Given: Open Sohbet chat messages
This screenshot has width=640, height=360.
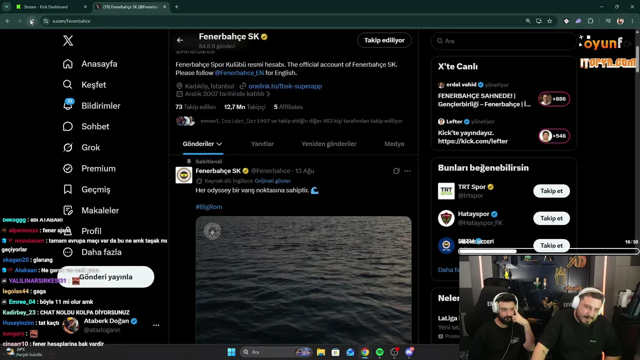Looking at the screenshot, I should click(86, 126).
